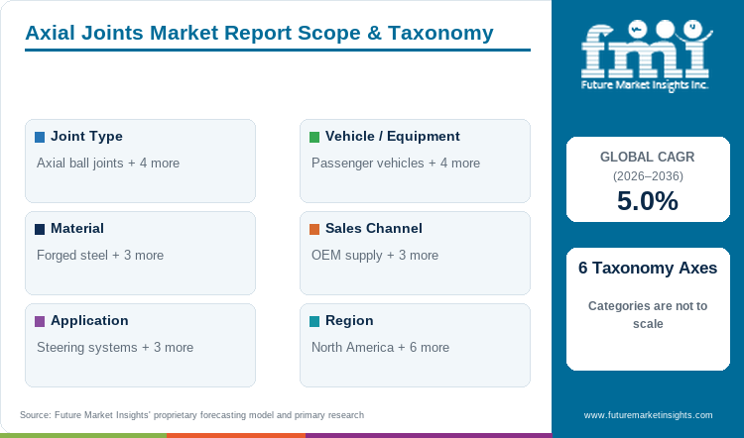Click the orange square beside Sales Channel
The width and height of the screenshot is (744, 438).
click(x=314, y=230)
